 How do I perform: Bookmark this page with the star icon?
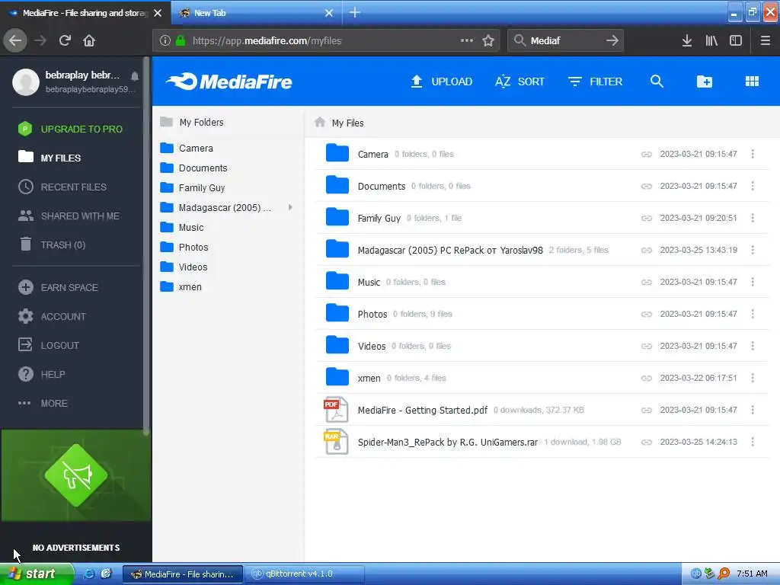pos(488,40)
